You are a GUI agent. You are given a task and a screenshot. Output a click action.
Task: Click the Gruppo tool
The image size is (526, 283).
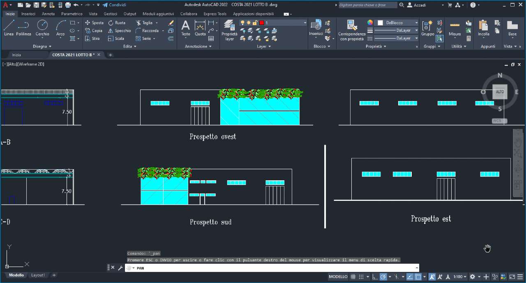[x=428, y=28]
